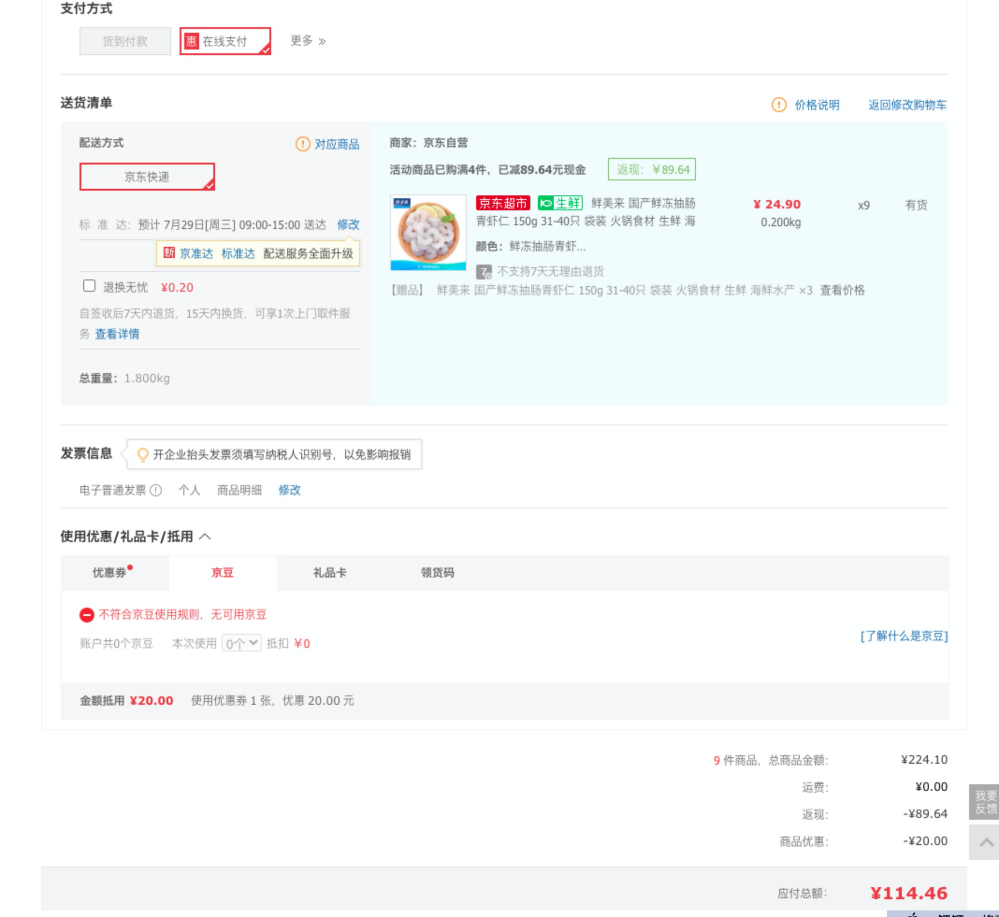
Task: Click the 总商品金额 ¥224.10 value
Action: point(924,759)
